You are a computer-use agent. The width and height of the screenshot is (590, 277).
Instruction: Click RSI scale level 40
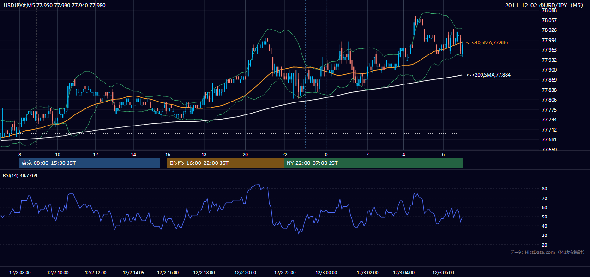click(x=544, y=226)
